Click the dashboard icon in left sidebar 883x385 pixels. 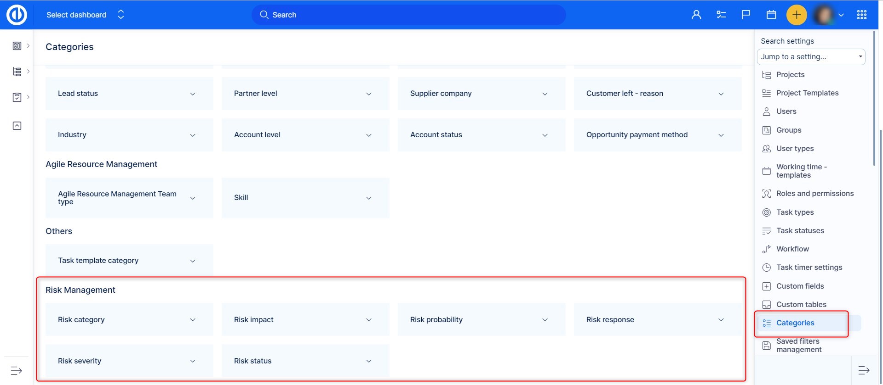(x=17, y=46)
